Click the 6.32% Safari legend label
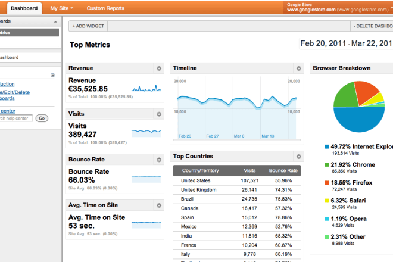Image resolution: width=393 pixels, height=262 pixels. tap(348, 201)
